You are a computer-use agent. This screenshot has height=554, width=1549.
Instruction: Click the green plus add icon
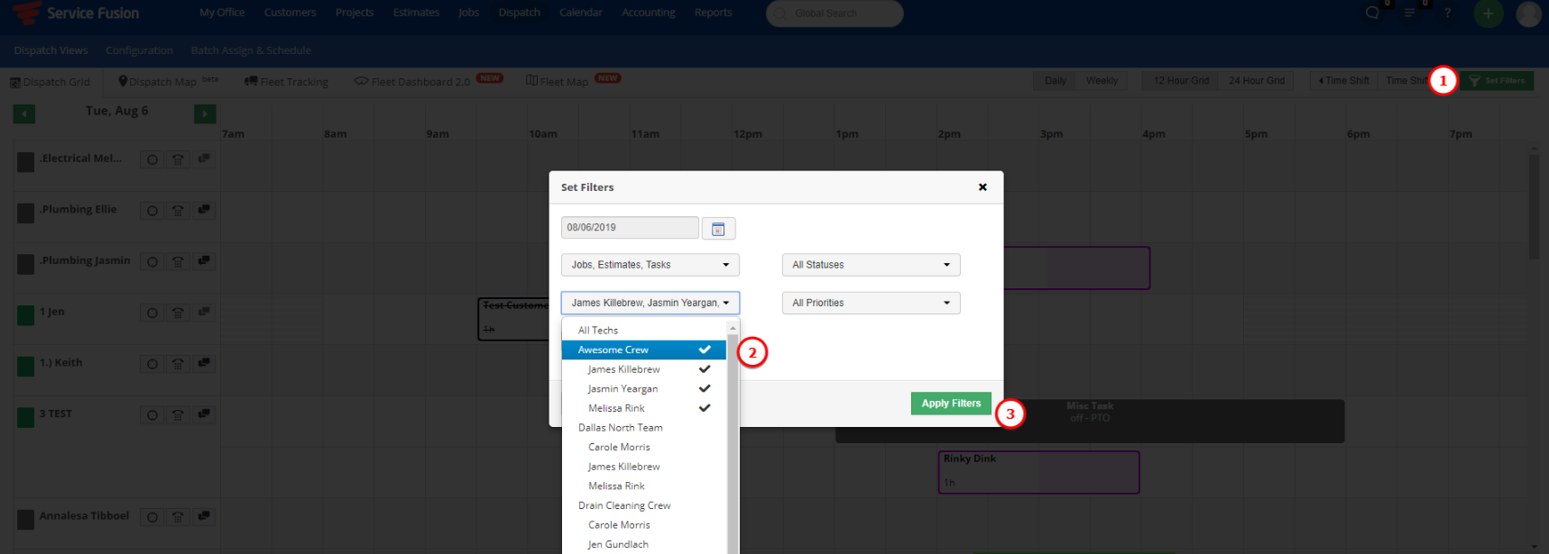[1489, 14]
